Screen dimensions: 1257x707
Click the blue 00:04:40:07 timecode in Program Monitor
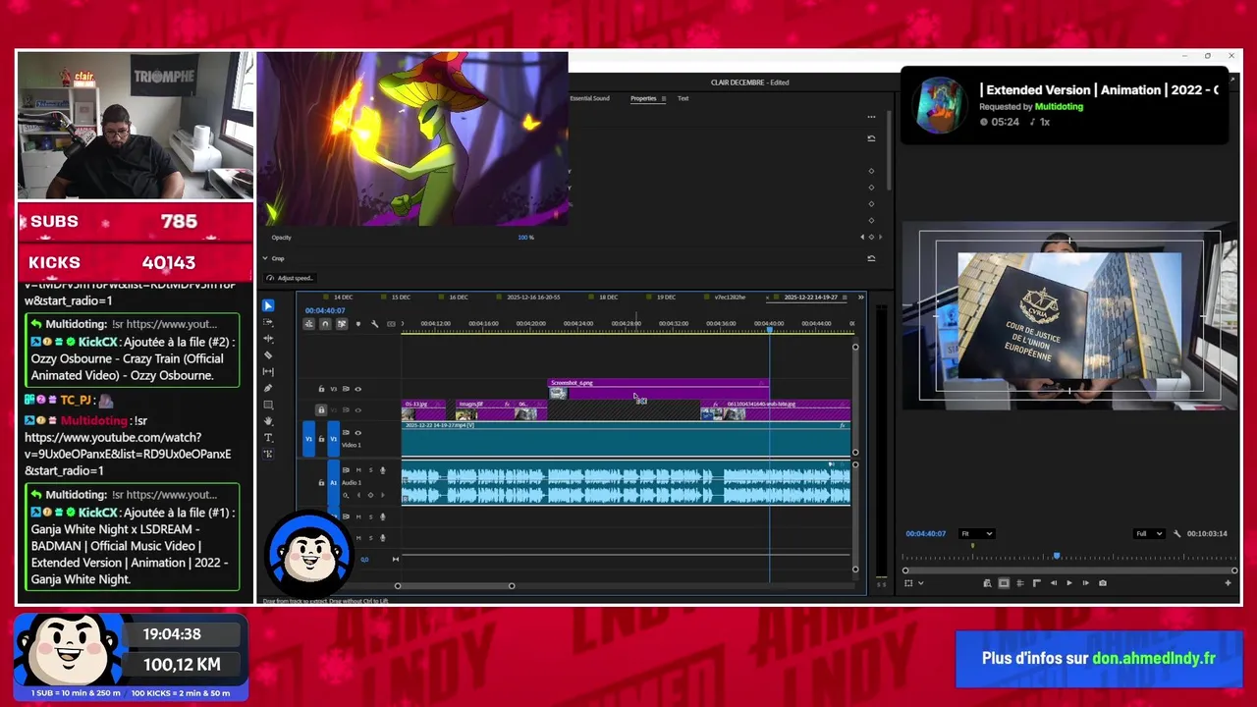(x=925, y=534)
